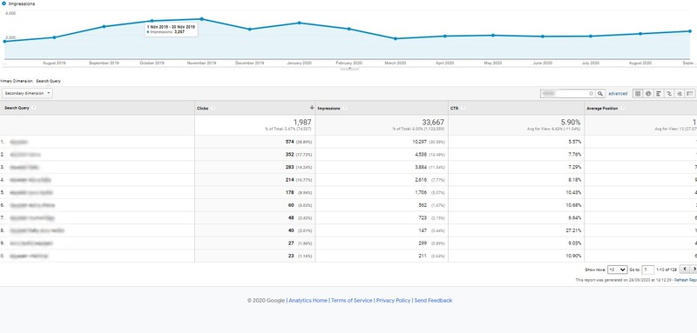Collapse the chart with the small arrow handle

coord(349,69)
